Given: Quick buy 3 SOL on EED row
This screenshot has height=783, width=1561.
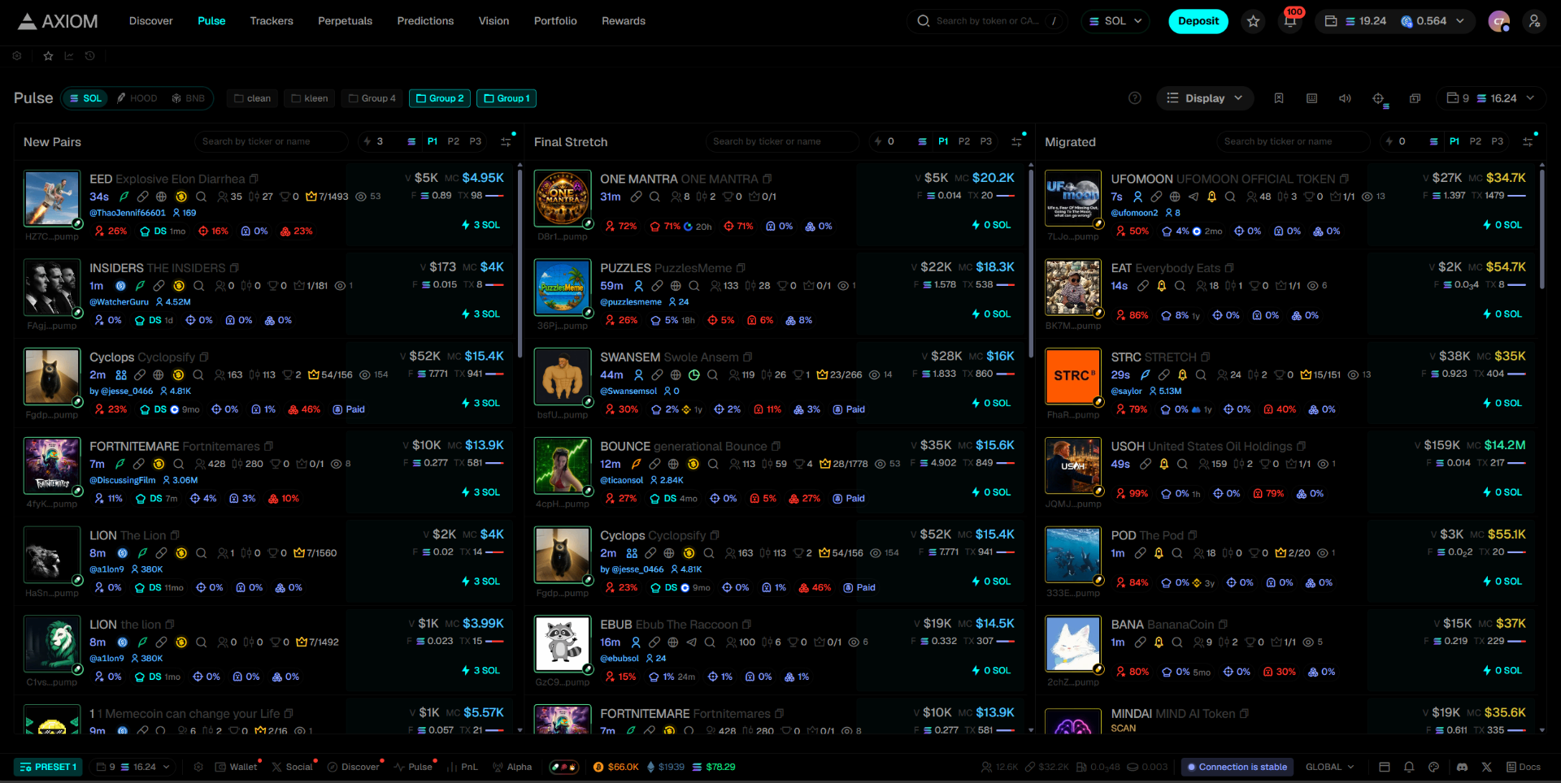Looking at the screenshot, I should (480, 225).
